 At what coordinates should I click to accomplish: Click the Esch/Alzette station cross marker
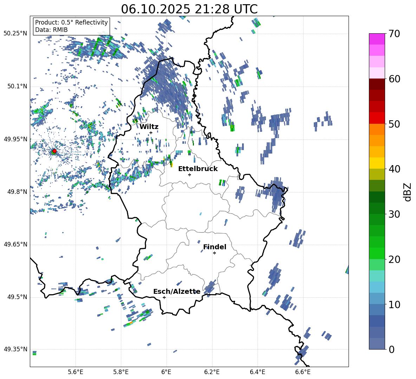point(164,297)
